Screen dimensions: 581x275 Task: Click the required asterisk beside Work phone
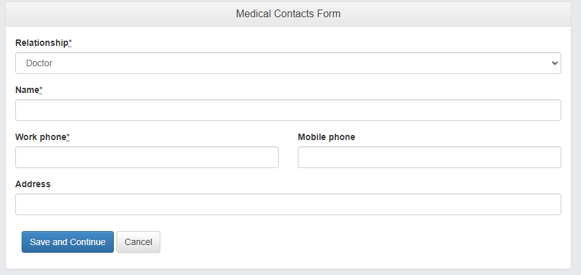pos(68,137)
